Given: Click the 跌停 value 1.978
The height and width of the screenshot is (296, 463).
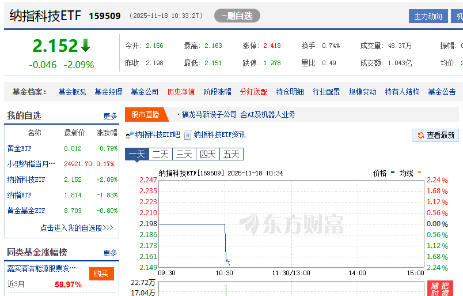Looking at the screenshot, I should click(x=272, y=63).
